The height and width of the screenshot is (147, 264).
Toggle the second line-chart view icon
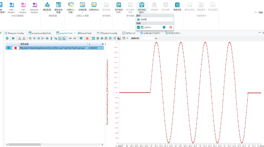(64, 39)
